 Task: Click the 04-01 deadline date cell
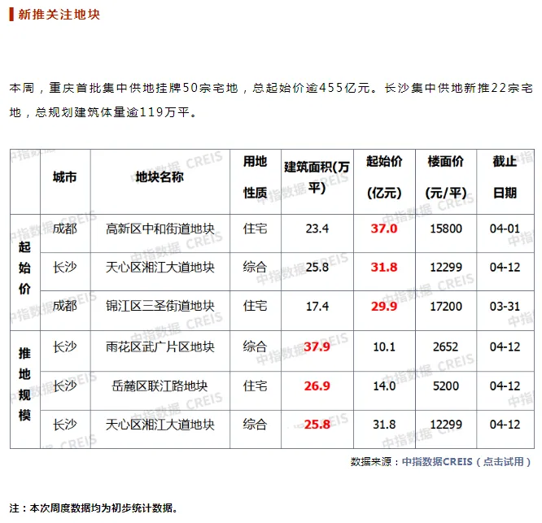point(505,229)
